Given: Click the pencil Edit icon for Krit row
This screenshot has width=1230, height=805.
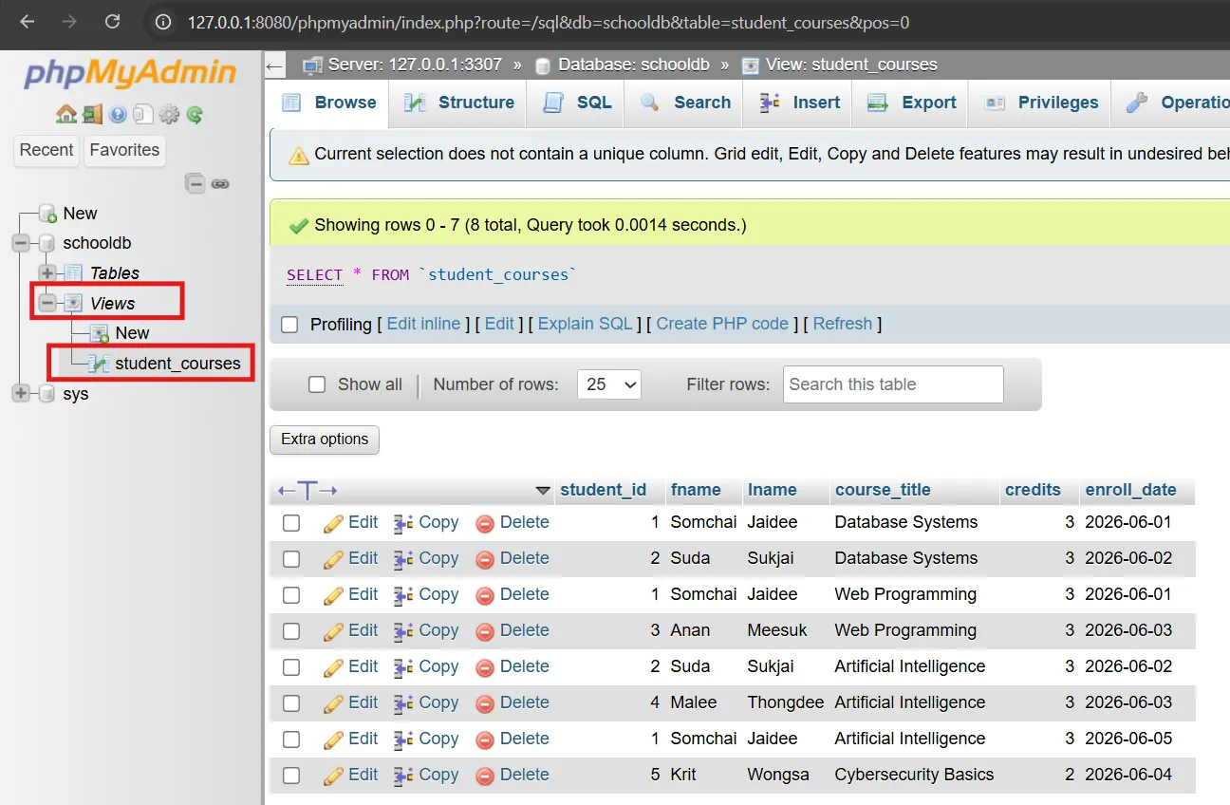Looking at the screenshot, I should [333, 776].
